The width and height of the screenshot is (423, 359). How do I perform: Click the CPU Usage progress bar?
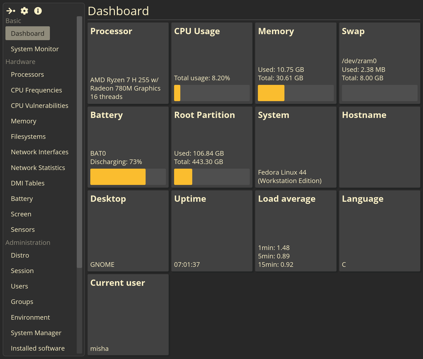[x=212, y=93]
